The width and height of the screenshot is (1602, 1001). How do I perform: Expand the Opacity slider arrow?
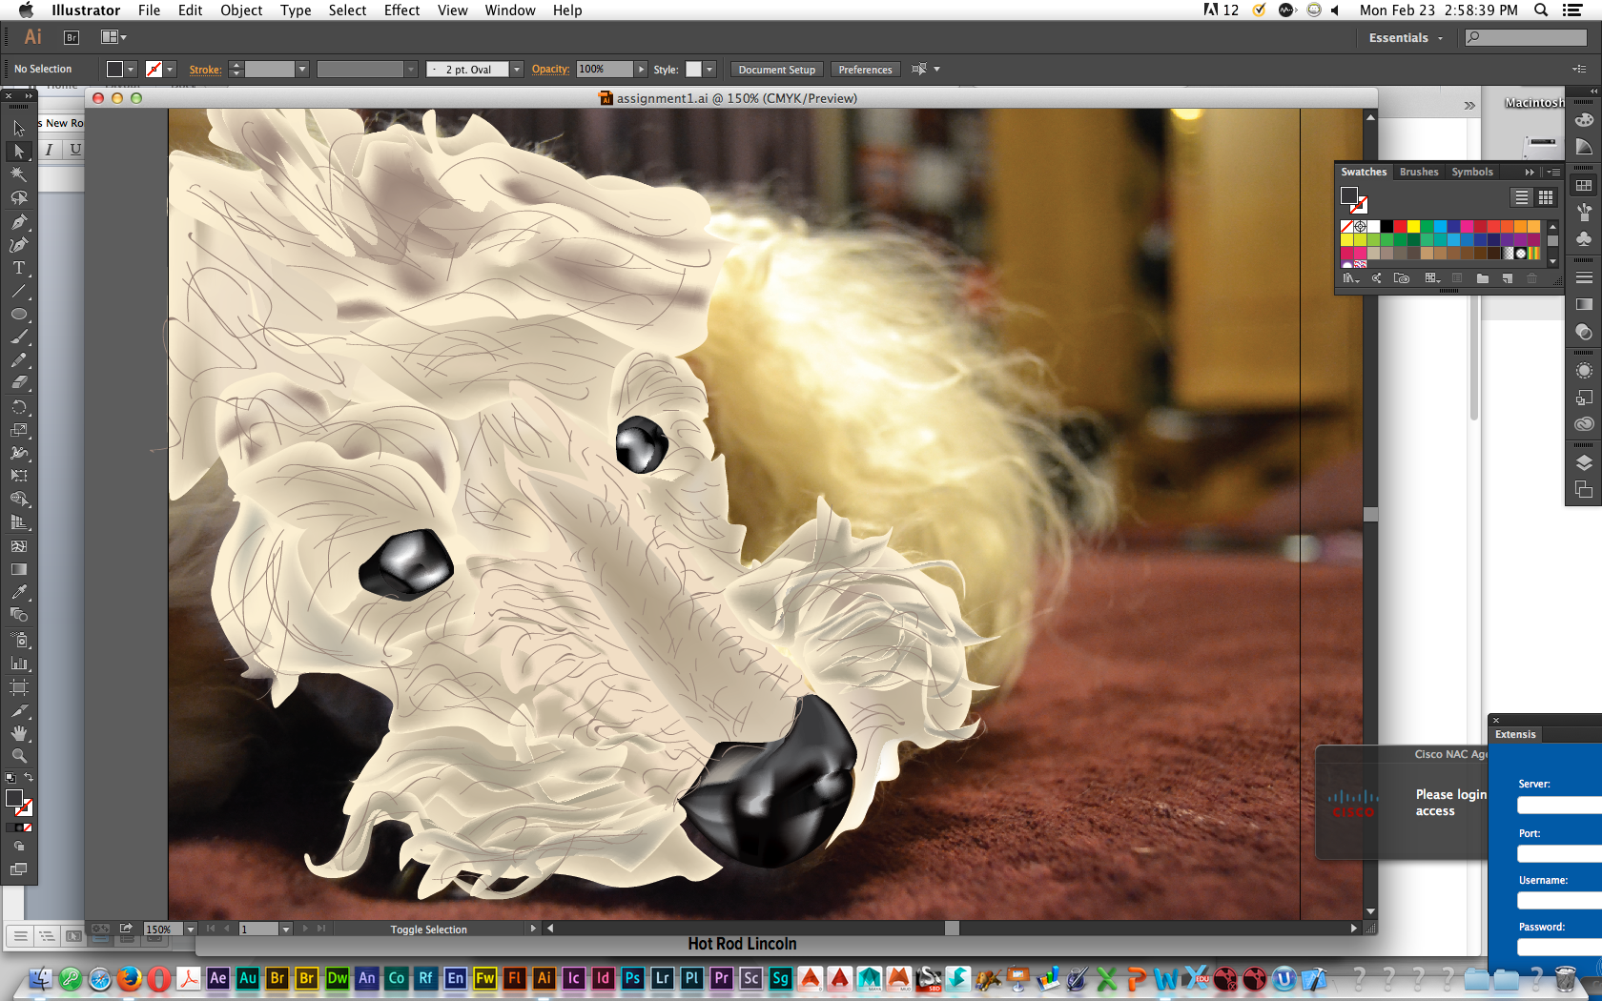coord(641,69)
